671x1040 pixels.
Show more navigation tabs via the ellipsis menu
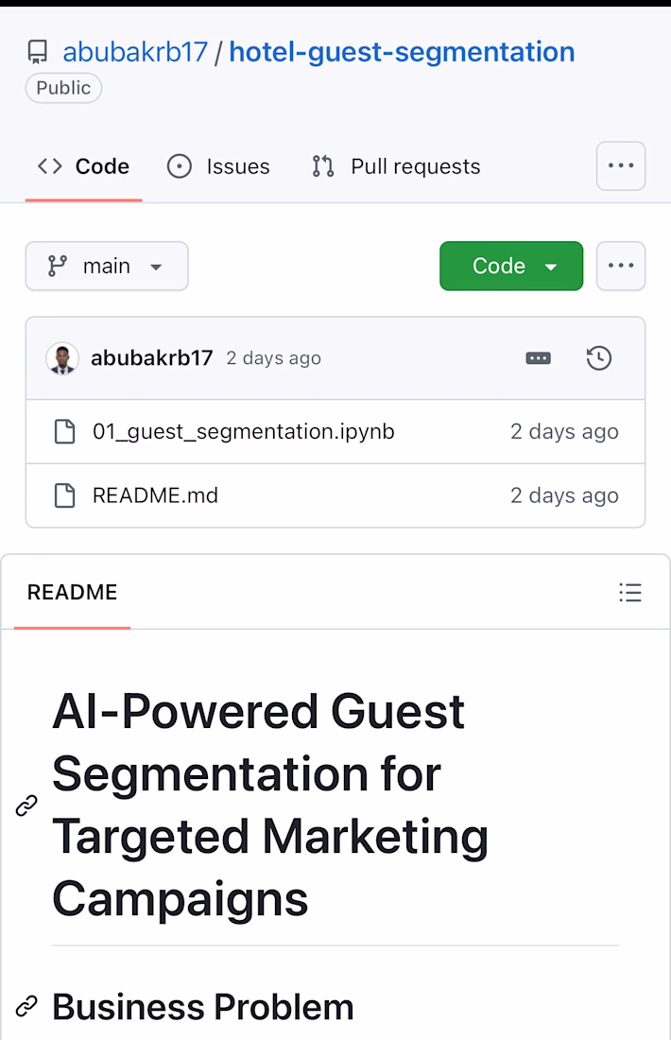pyautogui.click(x=621, y=165)
